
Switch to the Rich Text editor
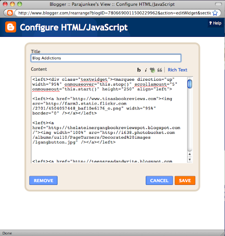coord(177,70)
